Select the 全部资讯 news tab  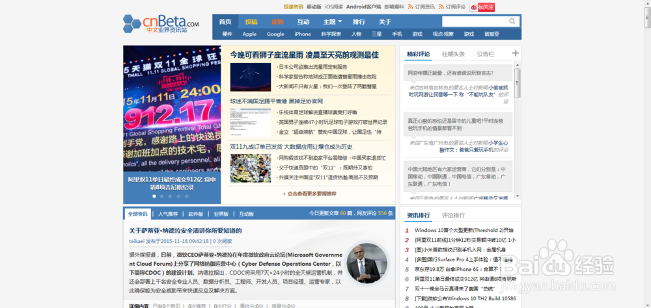click(137, 214)
